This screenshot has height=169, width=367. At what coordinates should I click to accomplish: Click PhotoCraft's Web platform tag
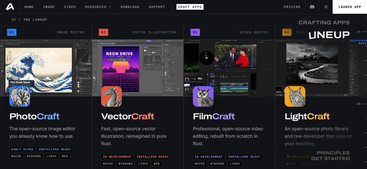(65, 156)
